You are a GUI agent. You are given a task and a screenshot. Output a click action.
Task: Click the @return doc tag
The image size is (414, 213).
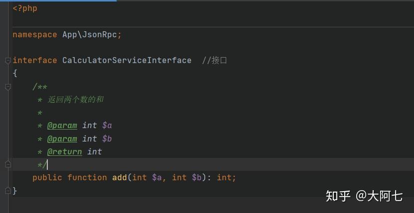click(x=64, y=151)
